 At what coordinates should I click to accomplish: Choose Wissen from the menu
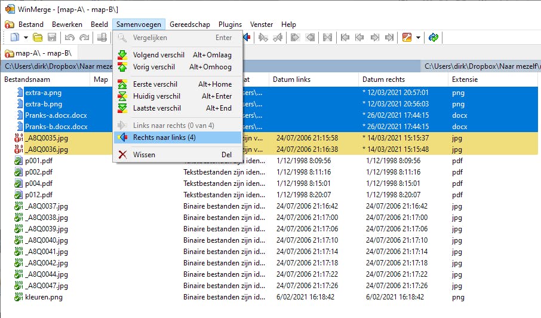(x=178, y=155)
